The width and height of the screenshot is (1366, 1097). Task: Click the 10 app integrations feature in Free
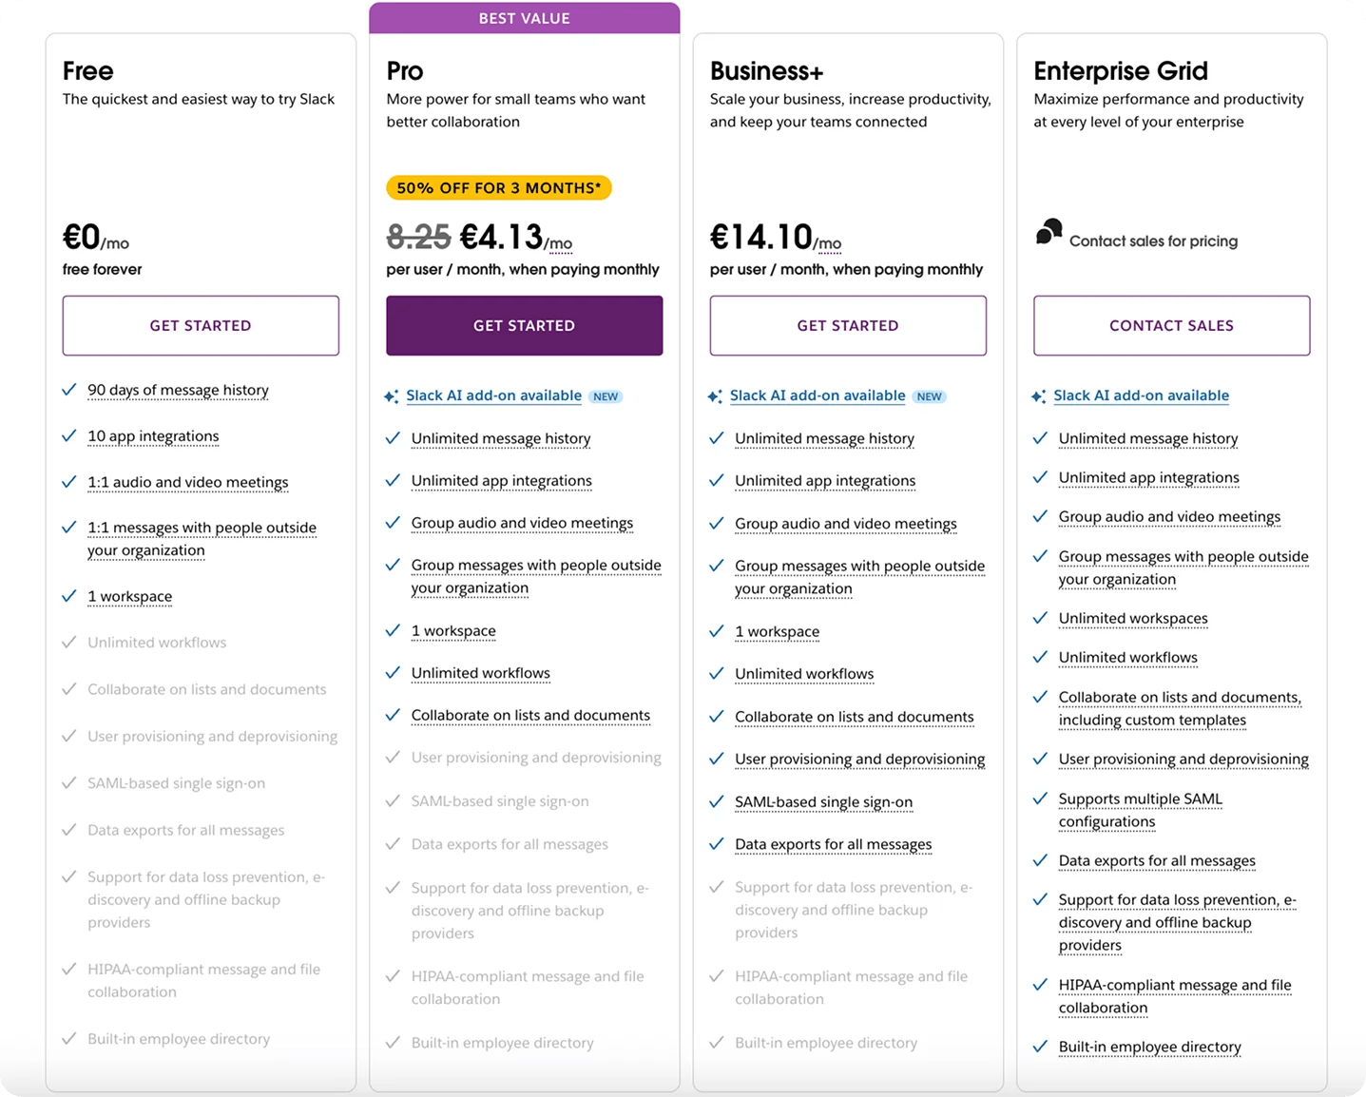click(x=153, y=436)
